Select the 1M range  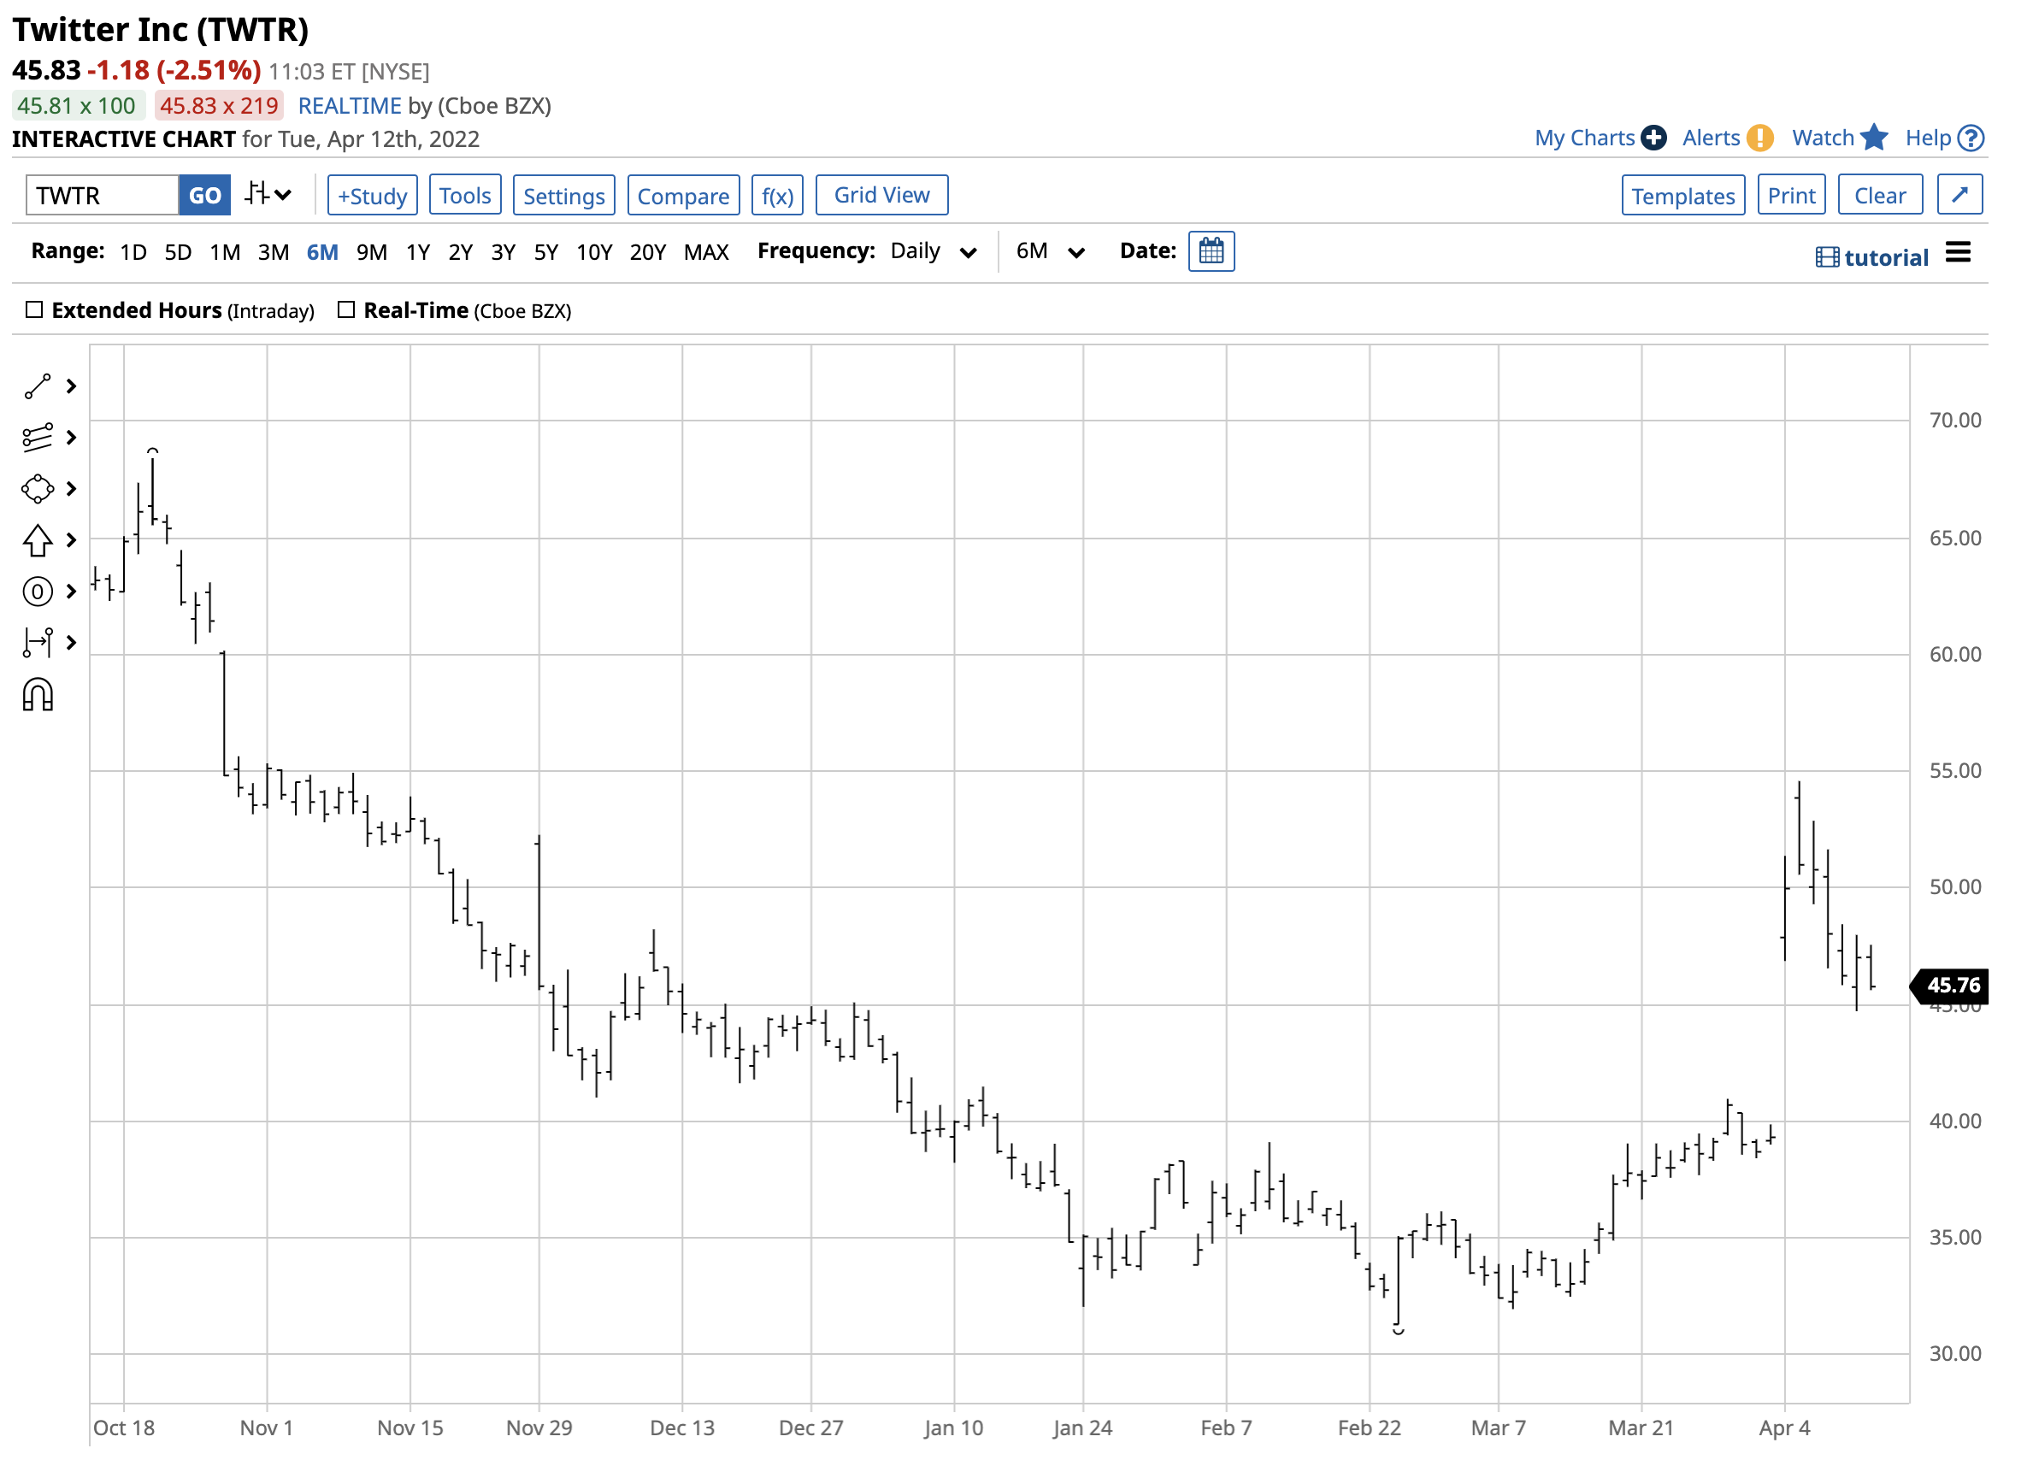(x=225, y=253)
